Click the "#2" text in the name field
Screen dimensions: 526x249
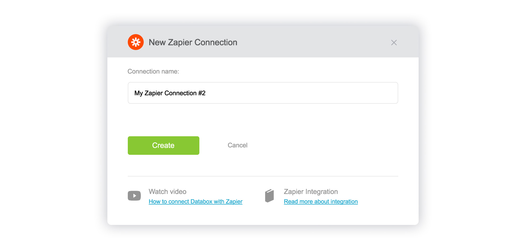[x=202, y=93]
